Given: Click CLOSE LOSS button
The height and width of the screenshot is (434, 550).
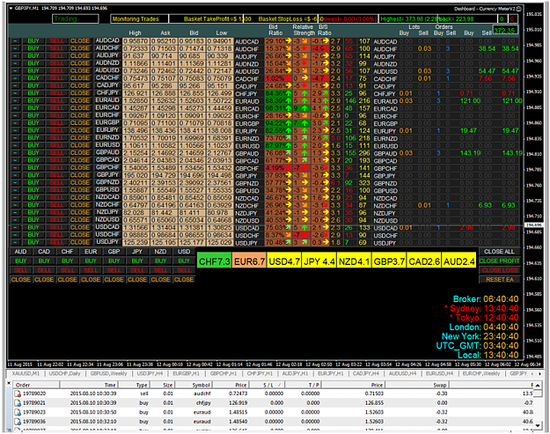Looking at the screenshot, I should pos(499,270).
